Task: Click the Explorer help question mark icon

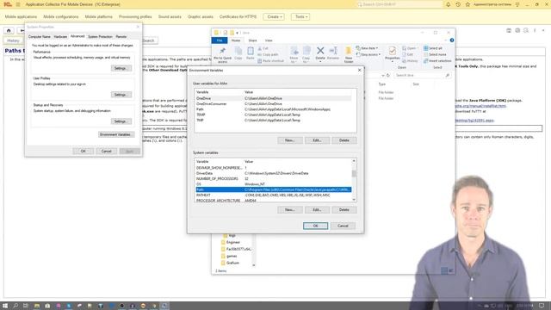Action: click(x=452, y=40)
